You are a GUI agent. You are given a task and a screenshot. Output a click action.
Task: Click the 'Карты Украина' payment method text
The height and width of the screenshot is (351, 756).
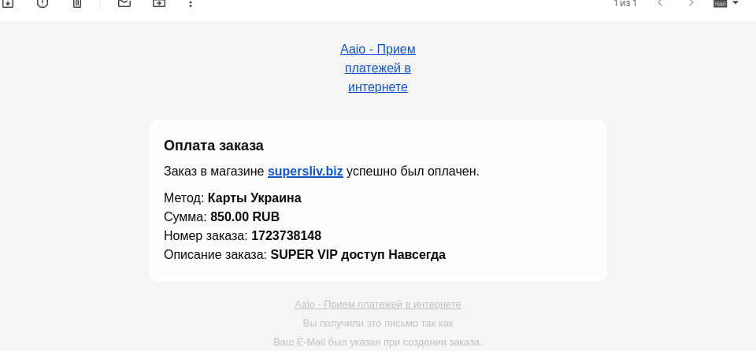click(254, 198)
